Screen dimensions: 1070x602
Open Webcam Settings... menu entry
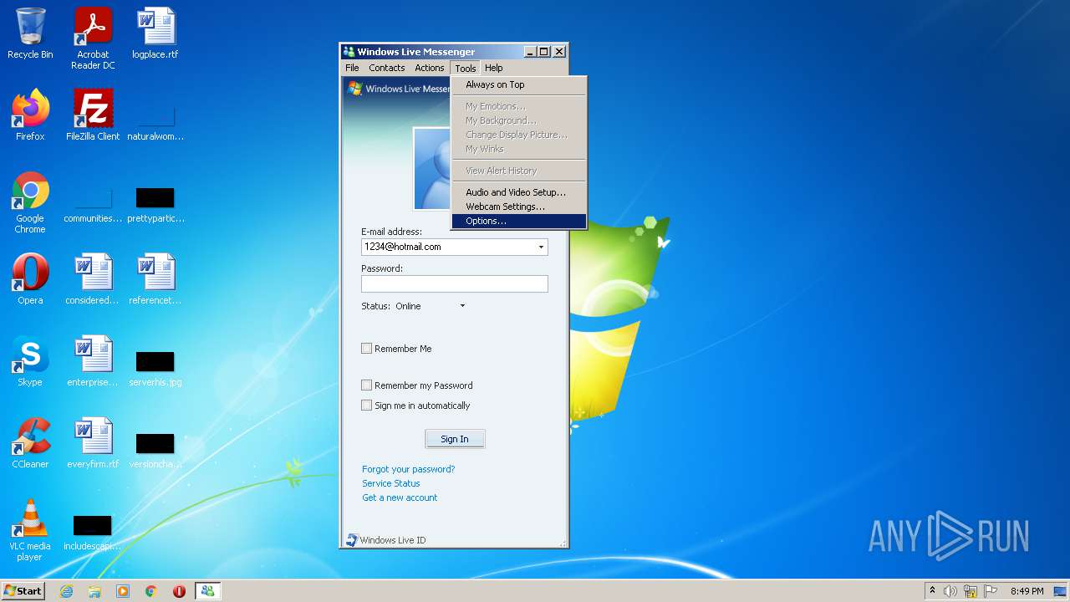click(519, 207)
